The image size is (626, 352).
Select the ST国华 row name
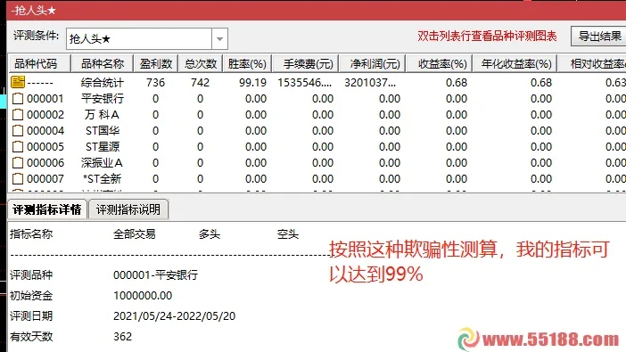tap(103, 130)
